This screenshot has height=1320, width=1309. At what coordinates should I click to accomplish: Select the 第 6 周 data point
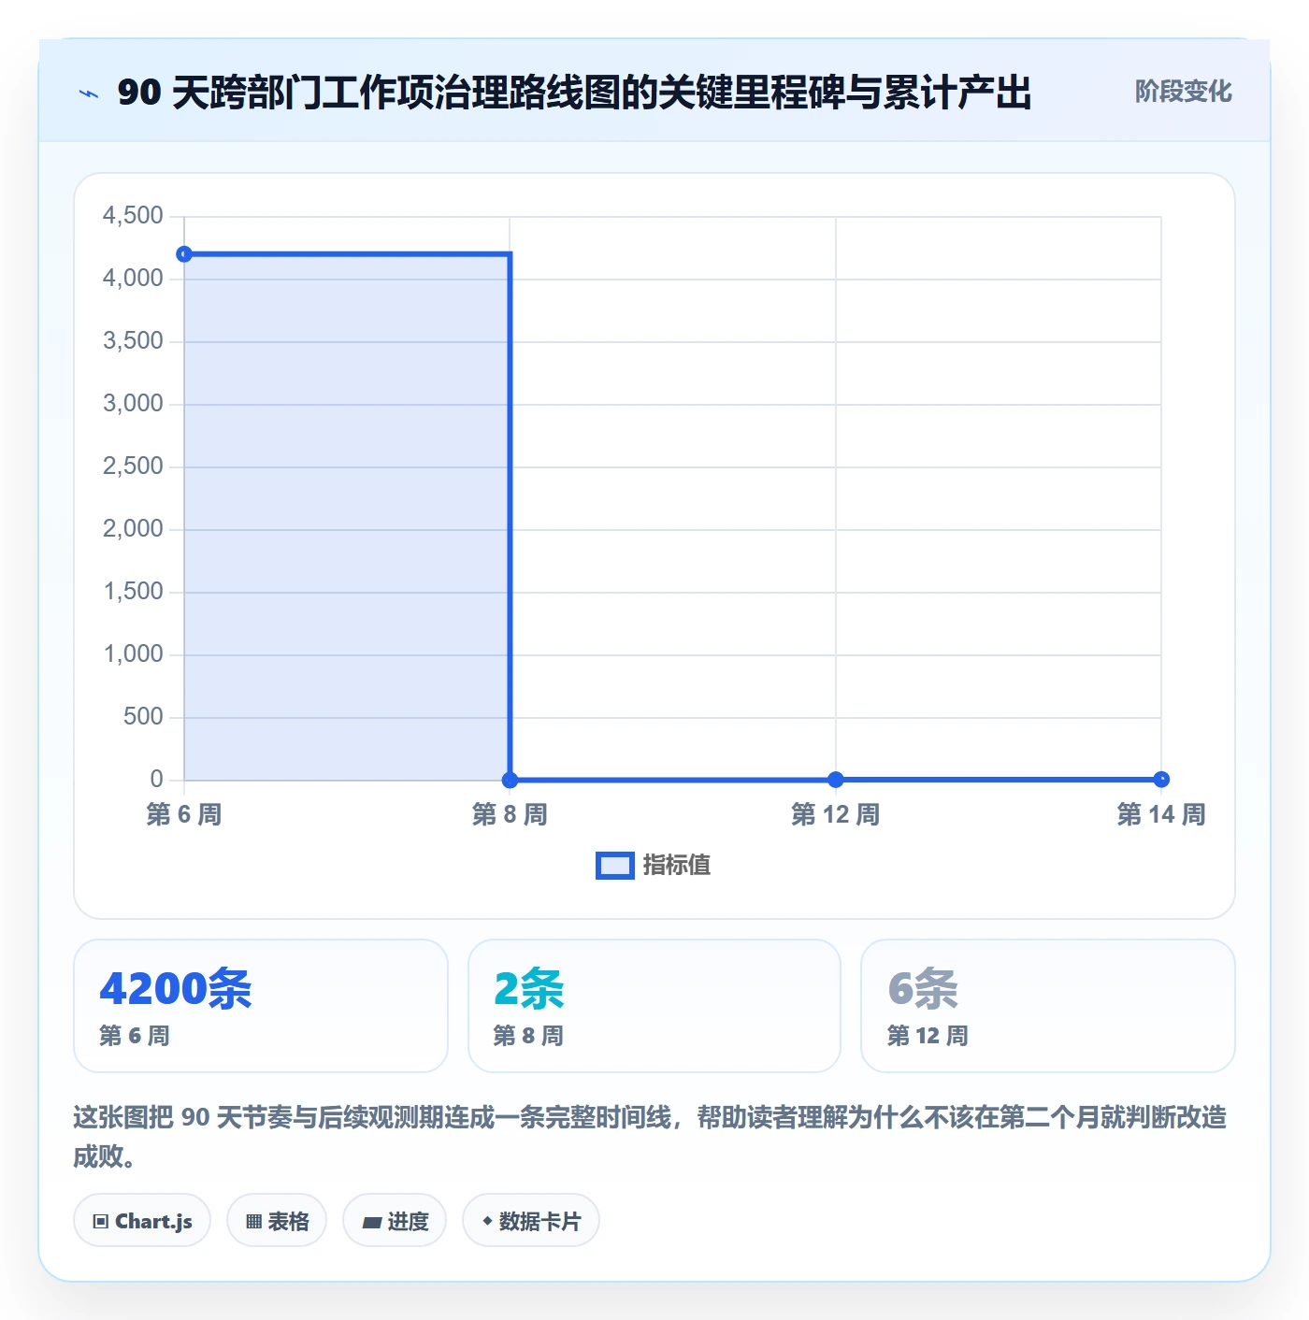pyautogui.click(x=184, y=254)
